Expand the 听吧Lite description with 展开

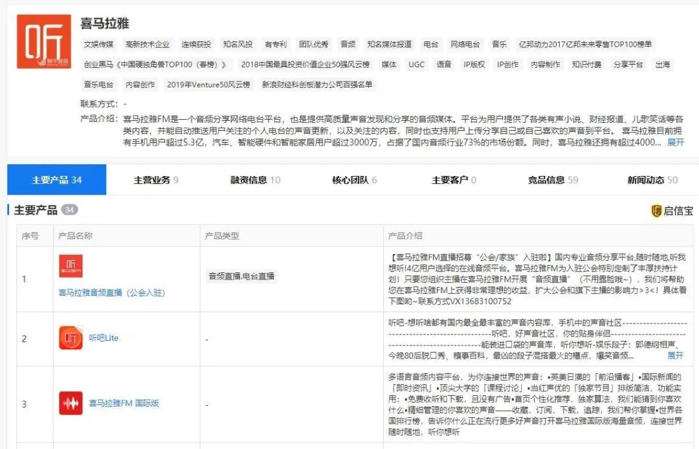coord(675,355)
